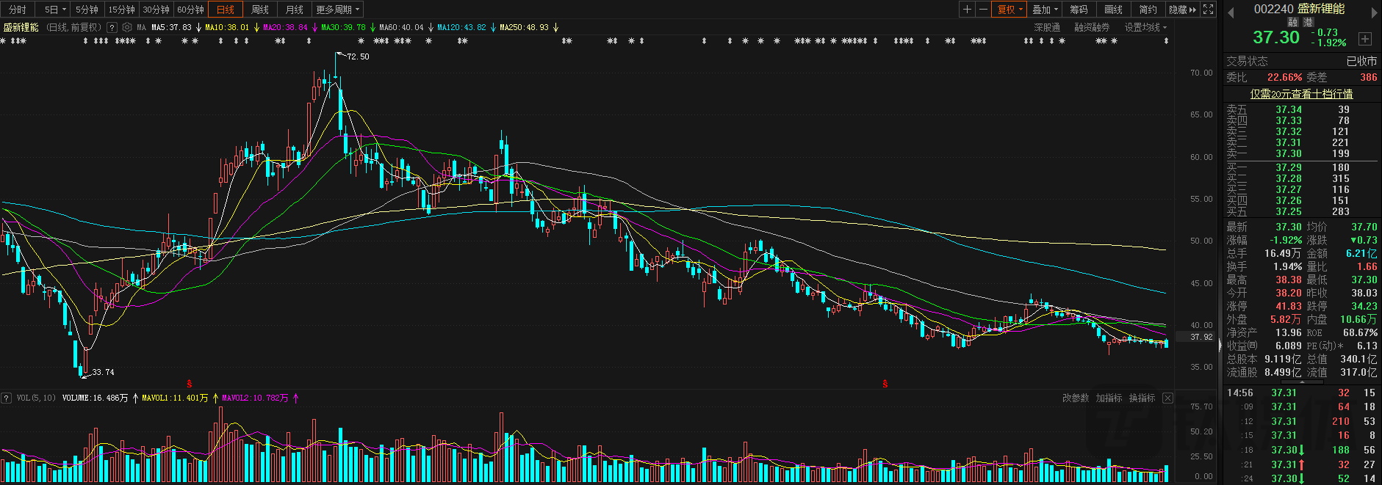Image resolution: width=1382 pixels, height=485 pixels.
Task: Click the 仅需20元查看十档行情 link
Action: (x=1301, y=94)
